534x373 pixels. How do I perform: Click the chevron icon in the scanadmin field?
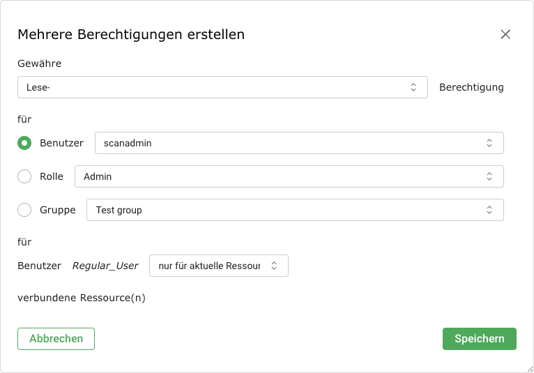(489, 143)
